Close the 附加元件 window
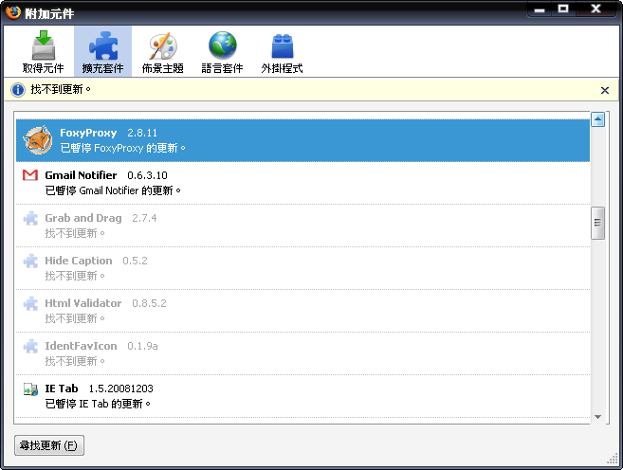623x470 pixels. click(x=596, y=9)
